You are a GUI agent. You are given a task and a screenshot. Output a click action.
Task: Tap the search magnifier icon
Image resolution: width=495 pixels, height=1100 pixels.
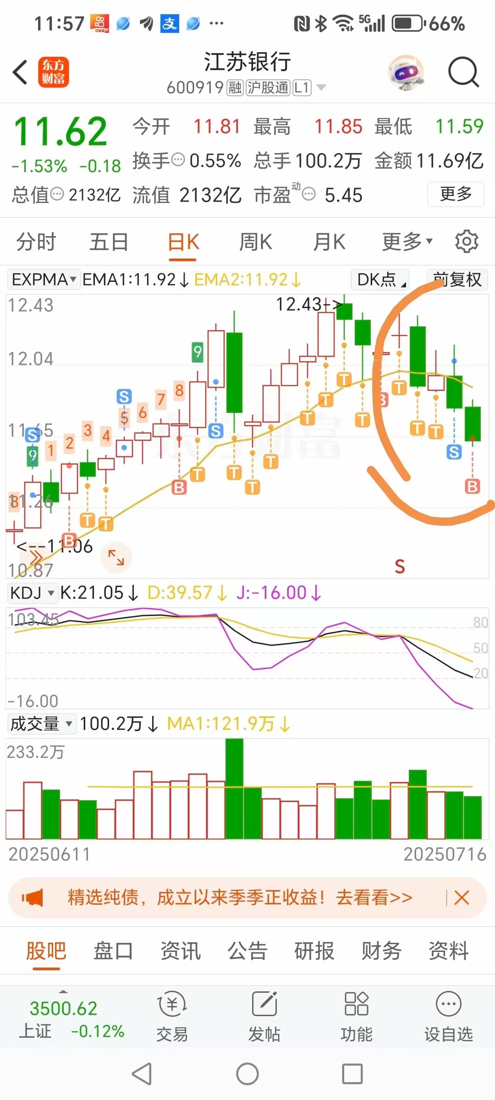click(x=463, y=72)
